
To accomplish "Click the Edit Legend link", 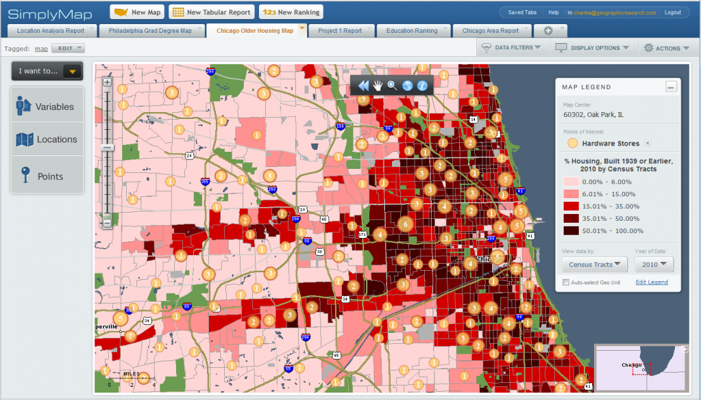I will tap(652, 282).
